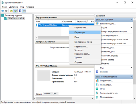This screenshot has width=136, height=104.
Task: Click Контрольная точка link in Actions pane
Action: pos(109,93)
